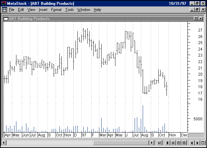This screenshot has width=207, height=148.
Task: Click the price label 16 on Y-axis
Action: pyautogui.click(x=200, y=99)
